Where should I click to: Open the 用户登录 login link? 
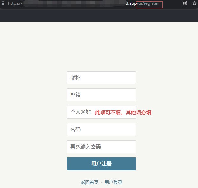coord(113,182)
